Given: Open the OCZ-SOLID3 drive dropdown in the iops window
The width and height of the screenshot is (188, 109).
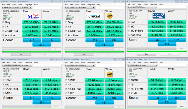Looking at the screenshot, I should coord(142,65).
